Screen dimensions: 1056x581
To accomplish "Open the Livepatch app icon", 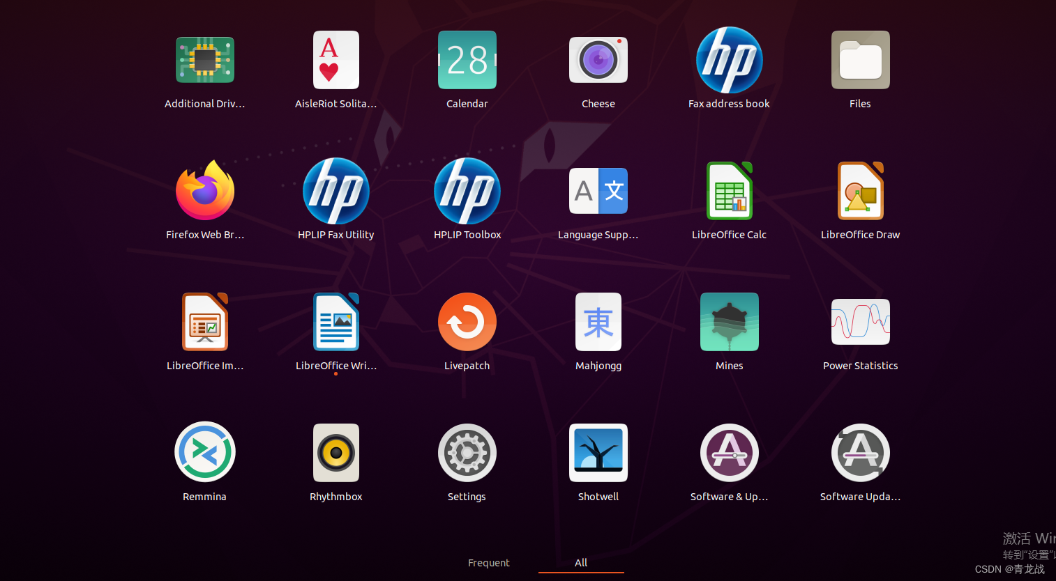I will click(x=467, y=322).
